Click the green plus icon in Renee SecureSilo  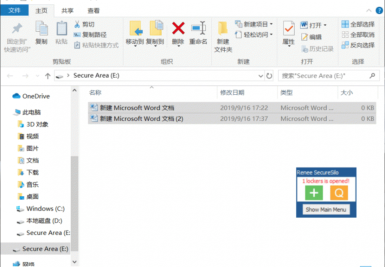click(x=314, y=193)
